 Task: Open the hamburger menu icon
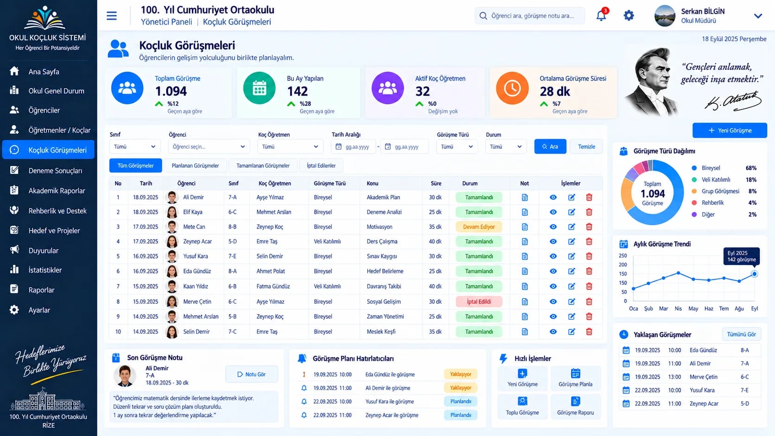point(112,16)
